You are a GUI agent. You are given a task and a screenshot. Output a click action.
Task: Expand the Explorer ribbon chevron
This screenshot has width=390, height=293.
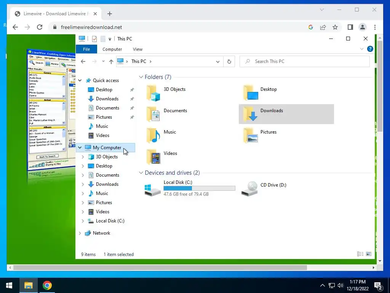tap(362, 49)
